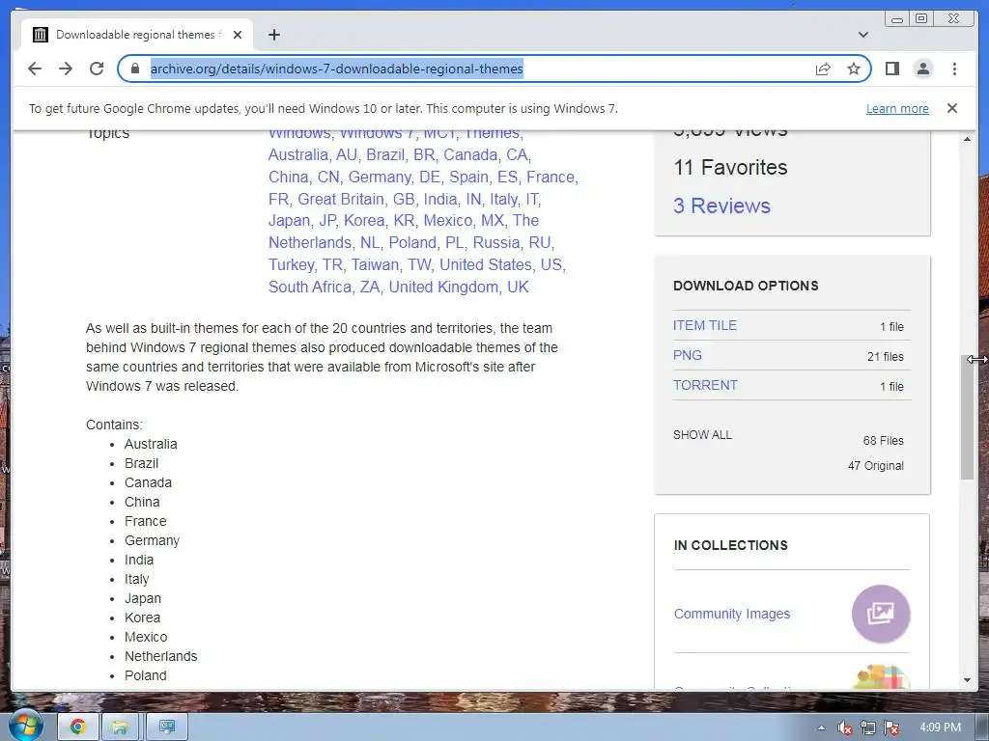Show hidden system tray icons
The width and height of the screenshot is (989, 741).
coord(821,727)
